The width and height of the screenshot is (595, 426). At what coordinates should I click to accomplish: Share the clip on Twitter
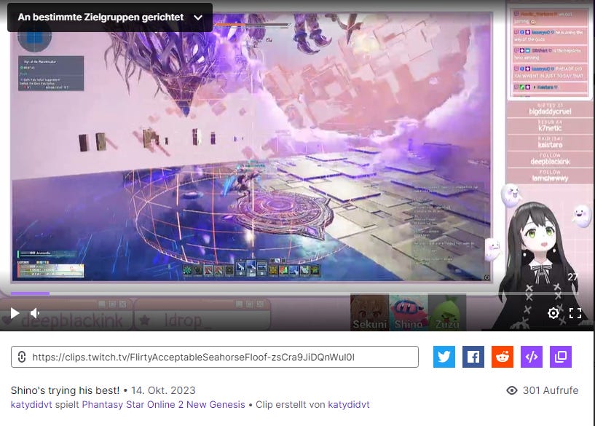(444, 357)
